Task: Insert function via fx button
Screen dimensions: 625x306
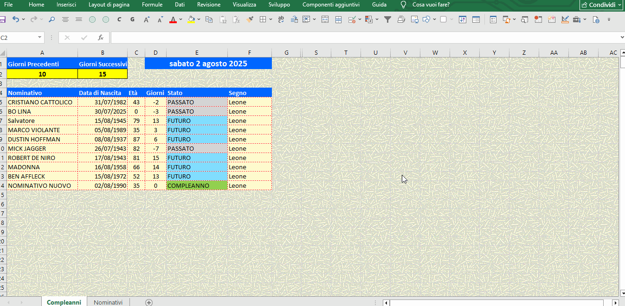Action: click(101, 38)
